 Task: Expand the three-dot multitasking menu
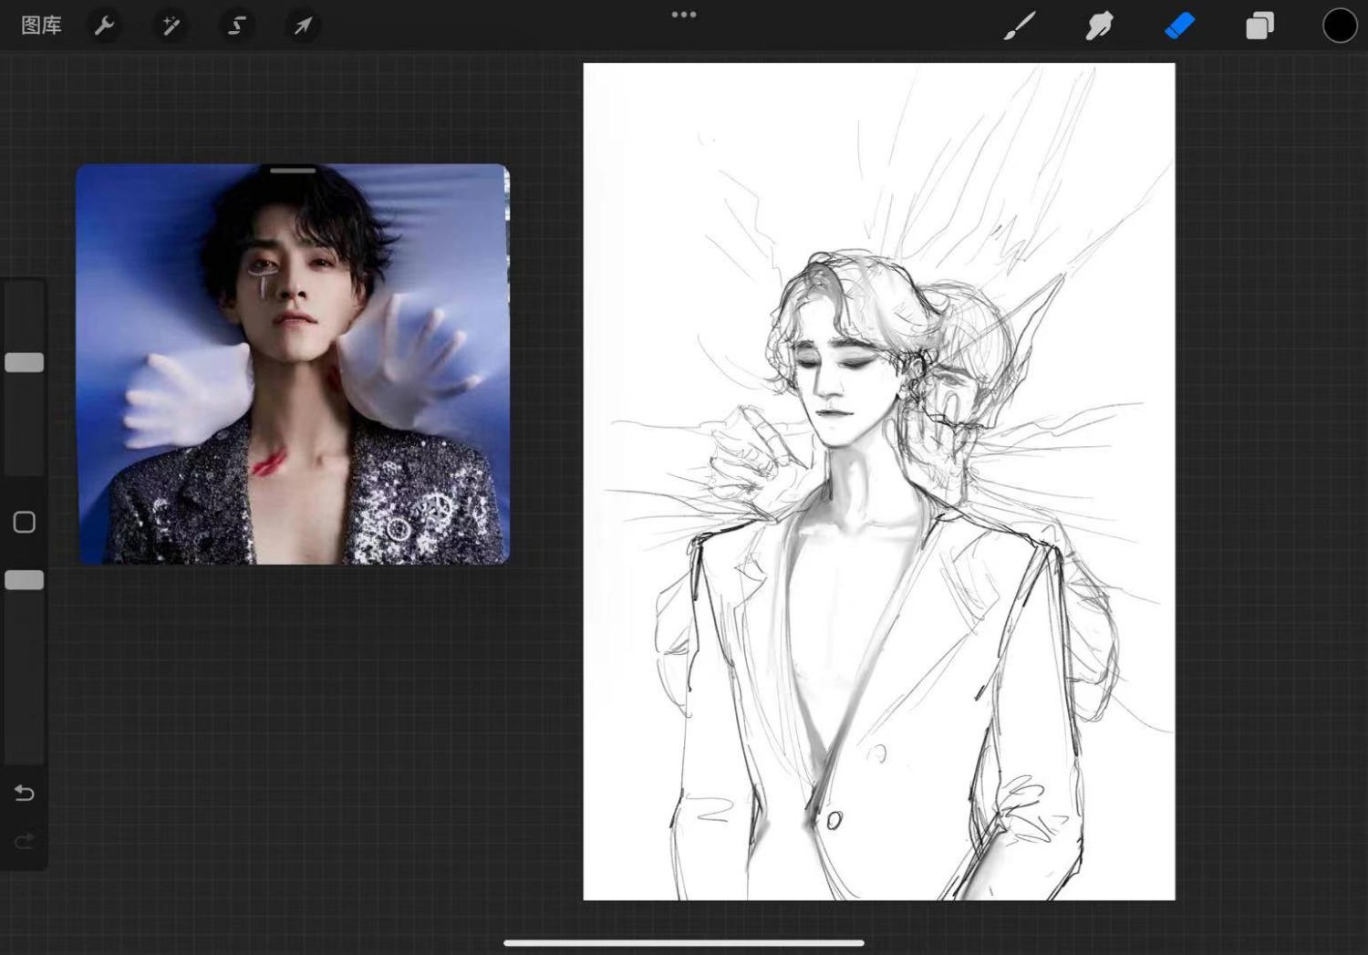tap(683, 15)
